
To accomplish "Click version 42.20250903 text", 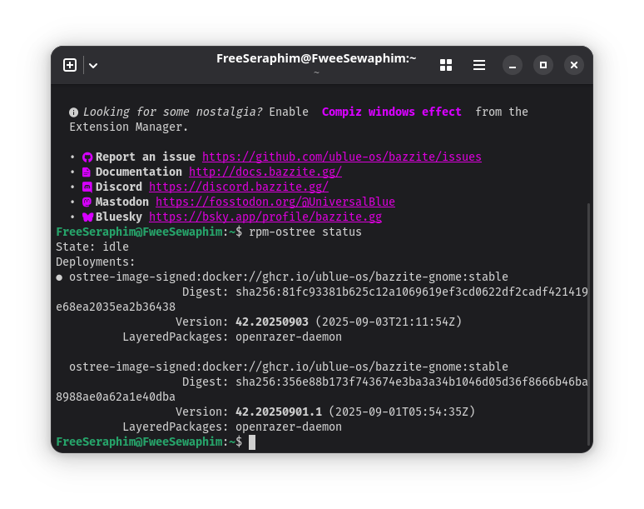I will click(x=272, y=322).
